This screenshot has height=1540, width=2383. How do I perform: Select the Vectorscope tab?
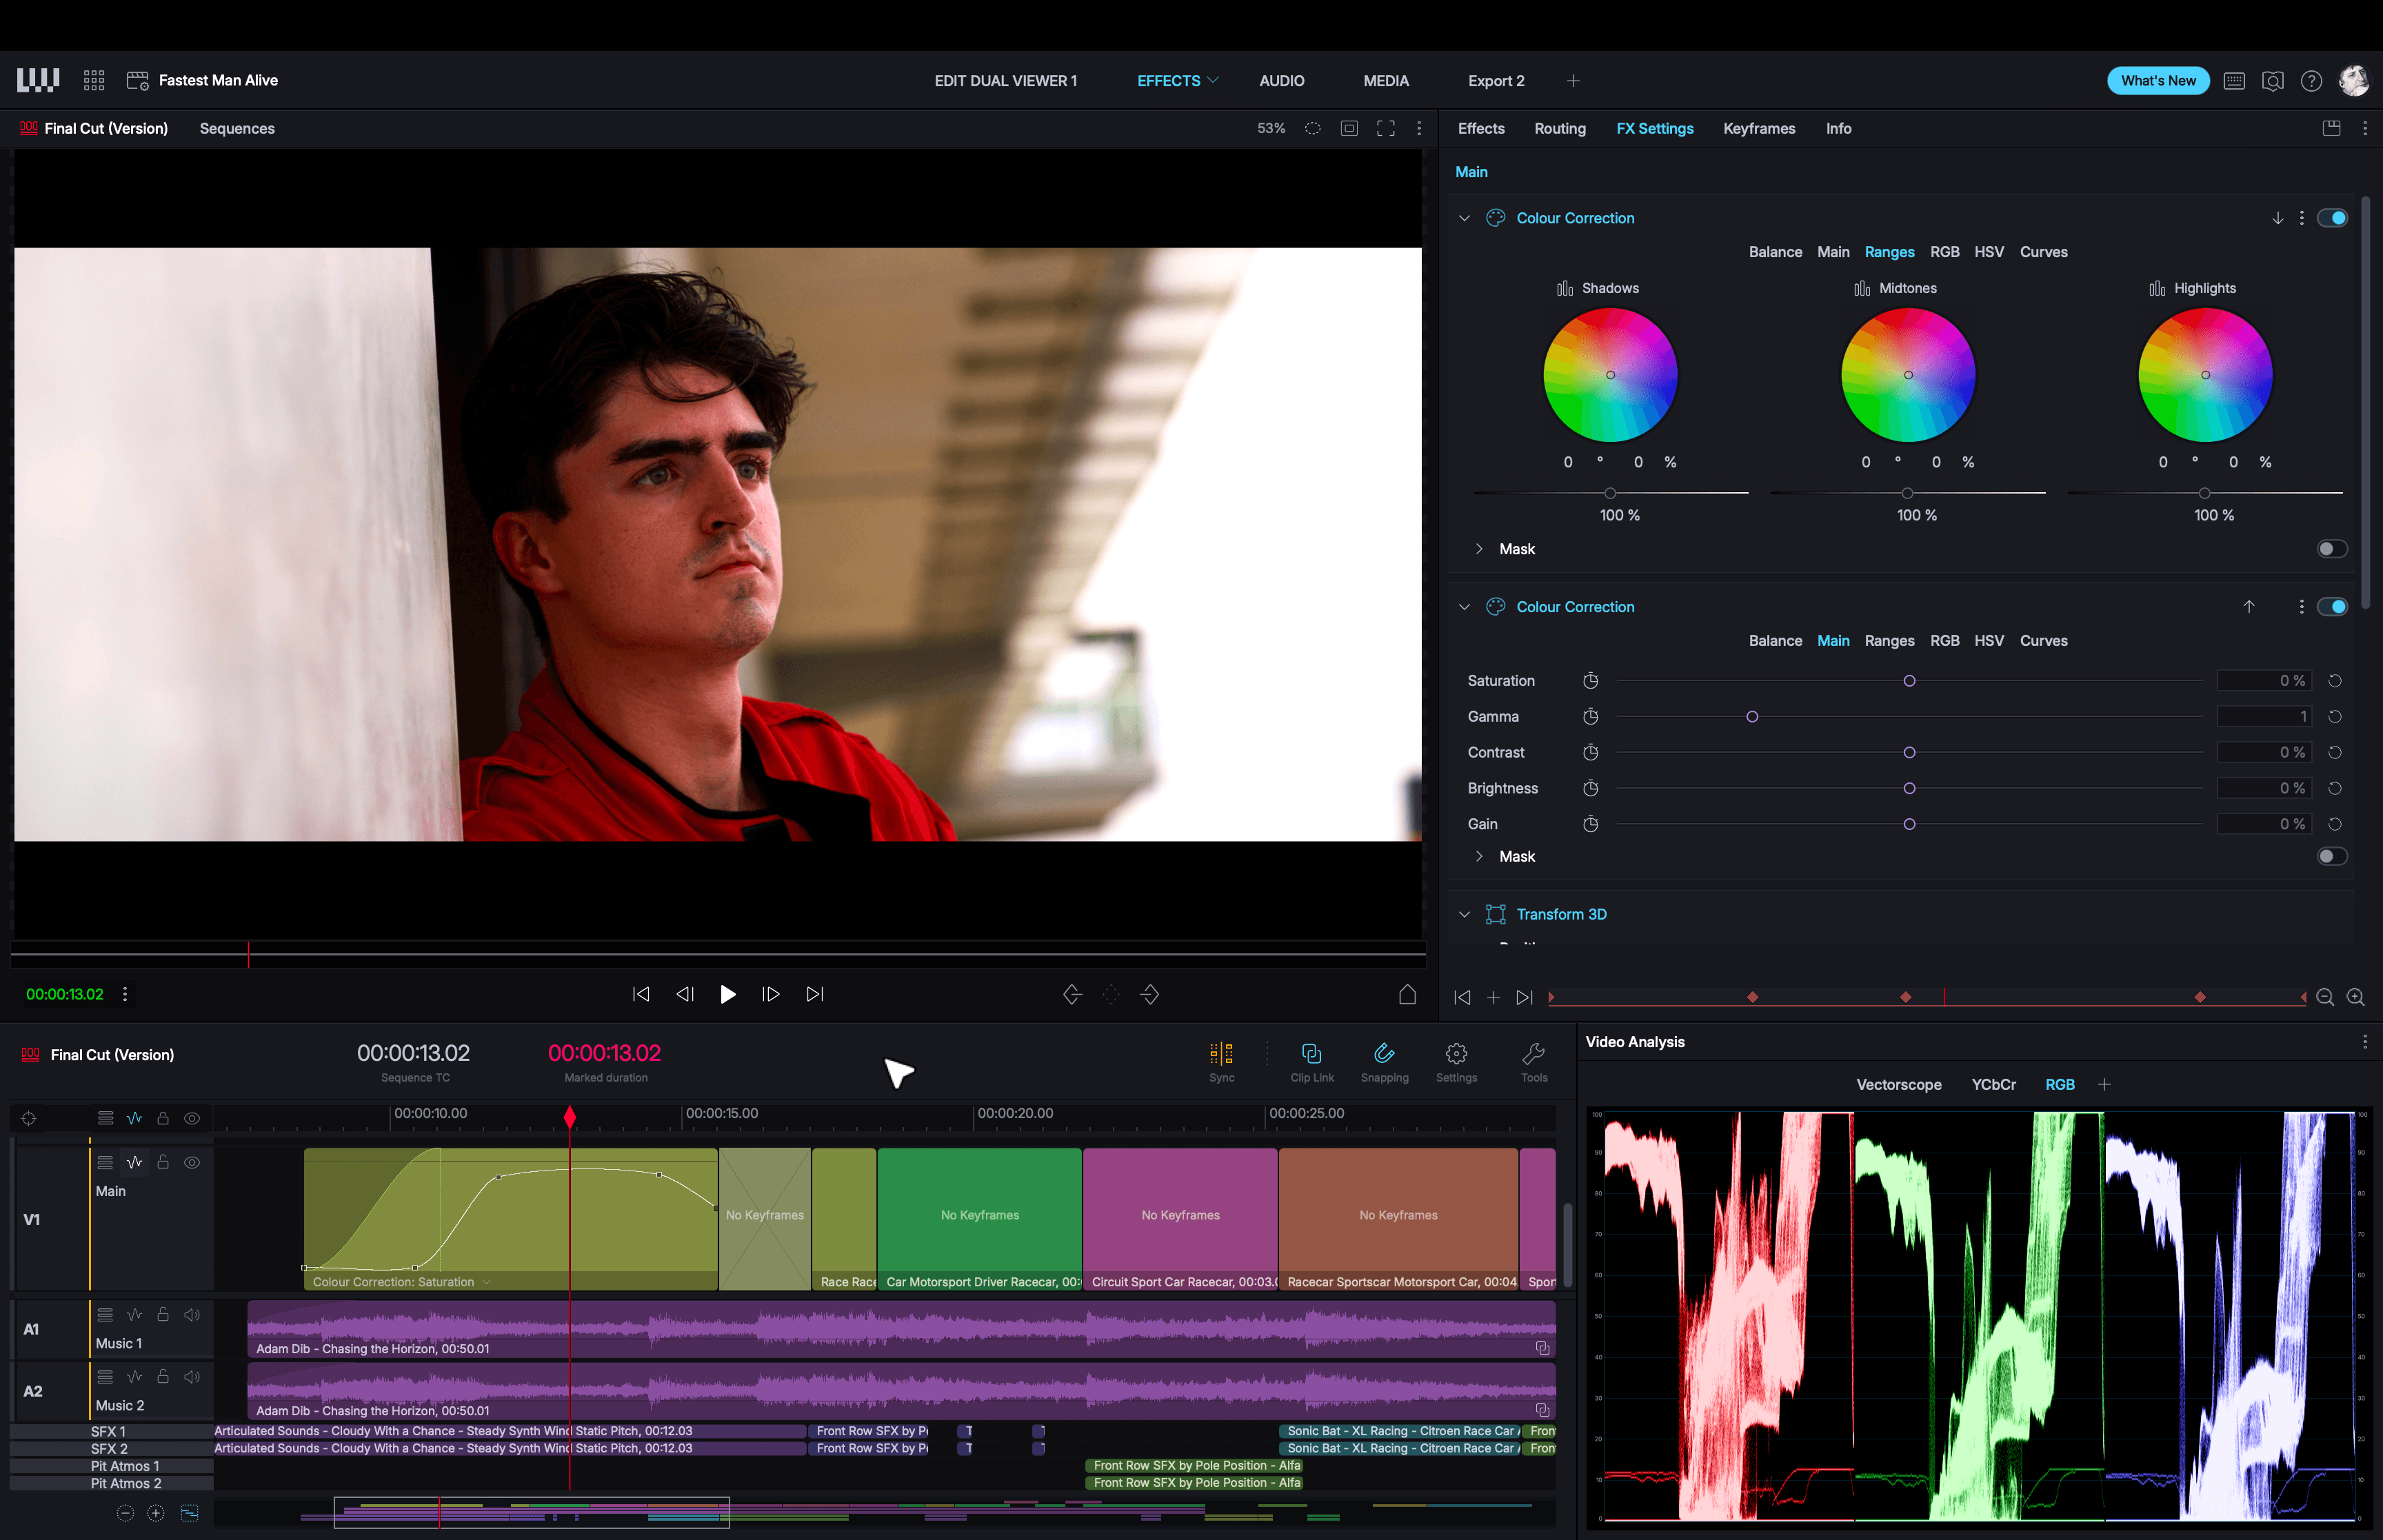(1898, 1085)
